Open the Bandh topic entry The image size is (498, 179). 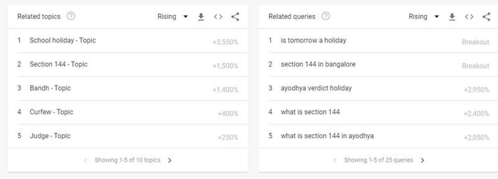[50, 88]
